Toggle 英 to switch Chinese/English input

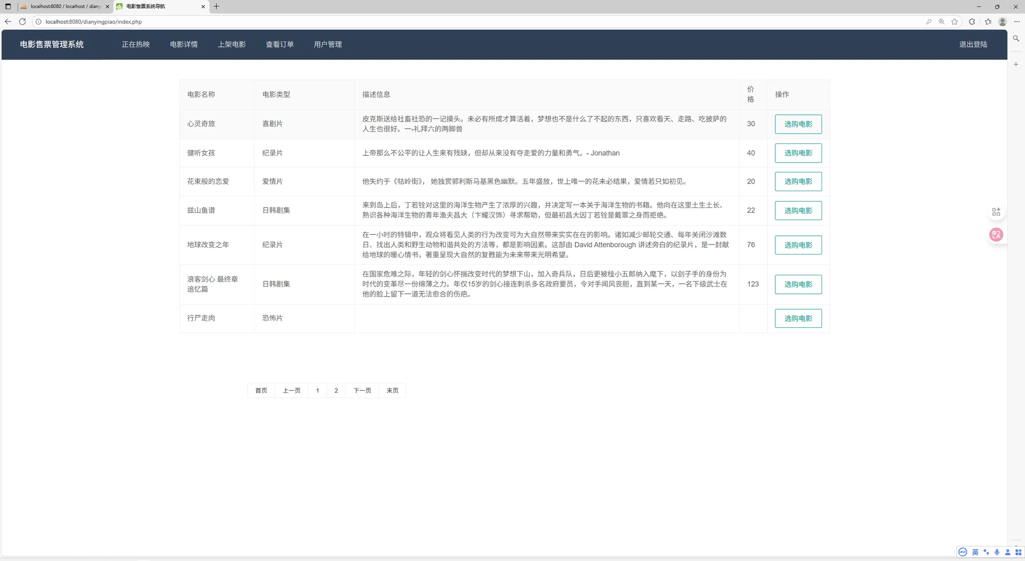pyautogui.click(x=976, y=552)
